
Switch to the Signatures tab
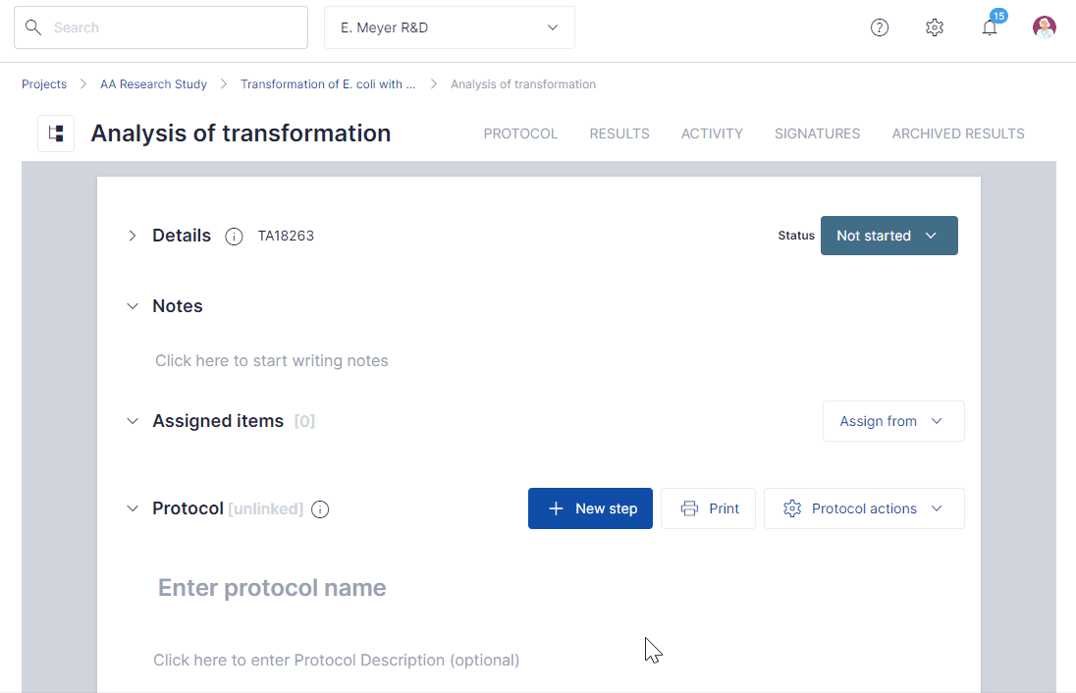[x=817, y=133]
